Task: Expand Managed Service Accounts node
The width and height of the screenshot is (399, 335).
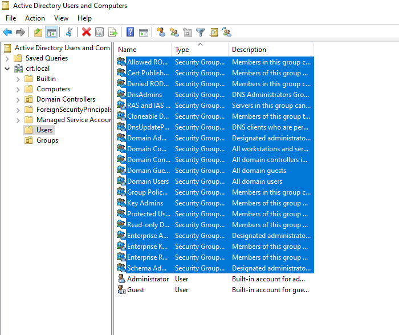Action: [x=18, y=120]
